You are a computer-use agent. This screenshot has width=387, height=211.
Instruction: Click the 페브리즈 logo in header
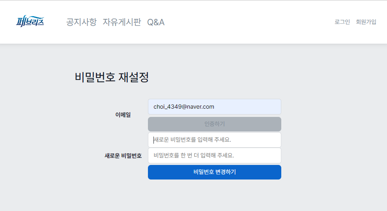point(30,21)
